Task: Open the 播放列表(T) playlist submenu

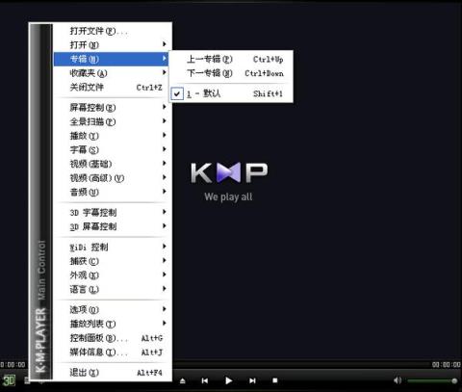Action: point(112,324)
